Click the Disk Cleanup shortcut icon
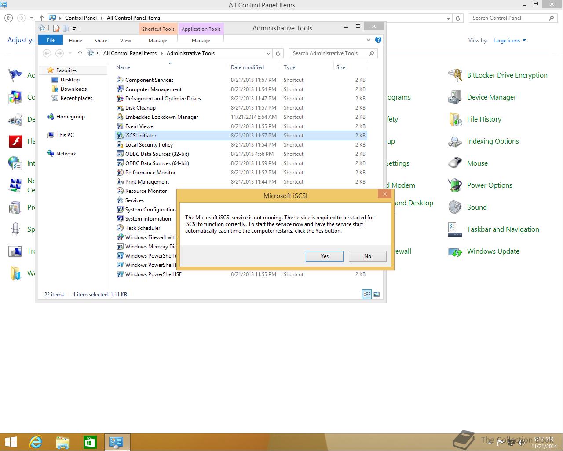This screenshot has width=563, height=451. (x=120, y=108)
